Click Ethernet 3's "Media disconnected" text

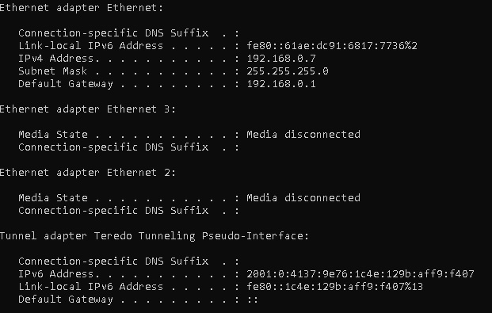click(303, 135)
